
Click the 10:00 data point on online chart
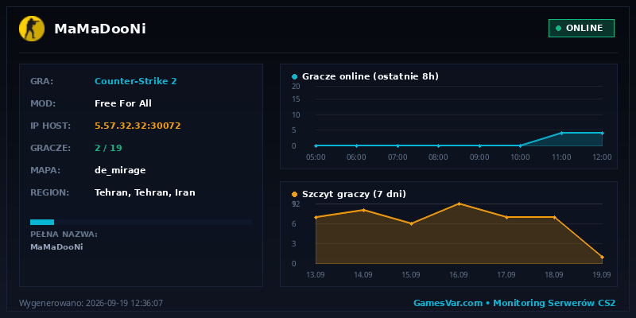tap(521, 145)
